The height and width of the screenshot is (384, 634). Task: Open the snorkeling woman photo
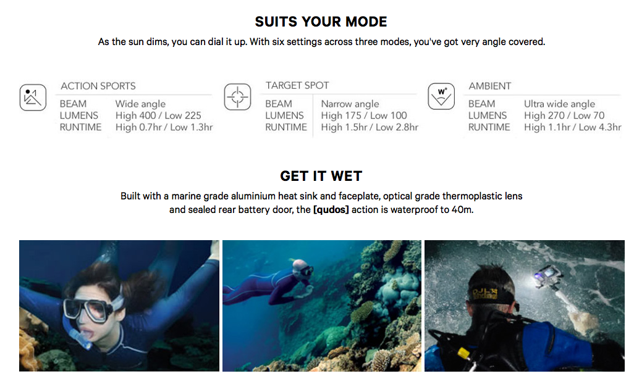point(119,306)
